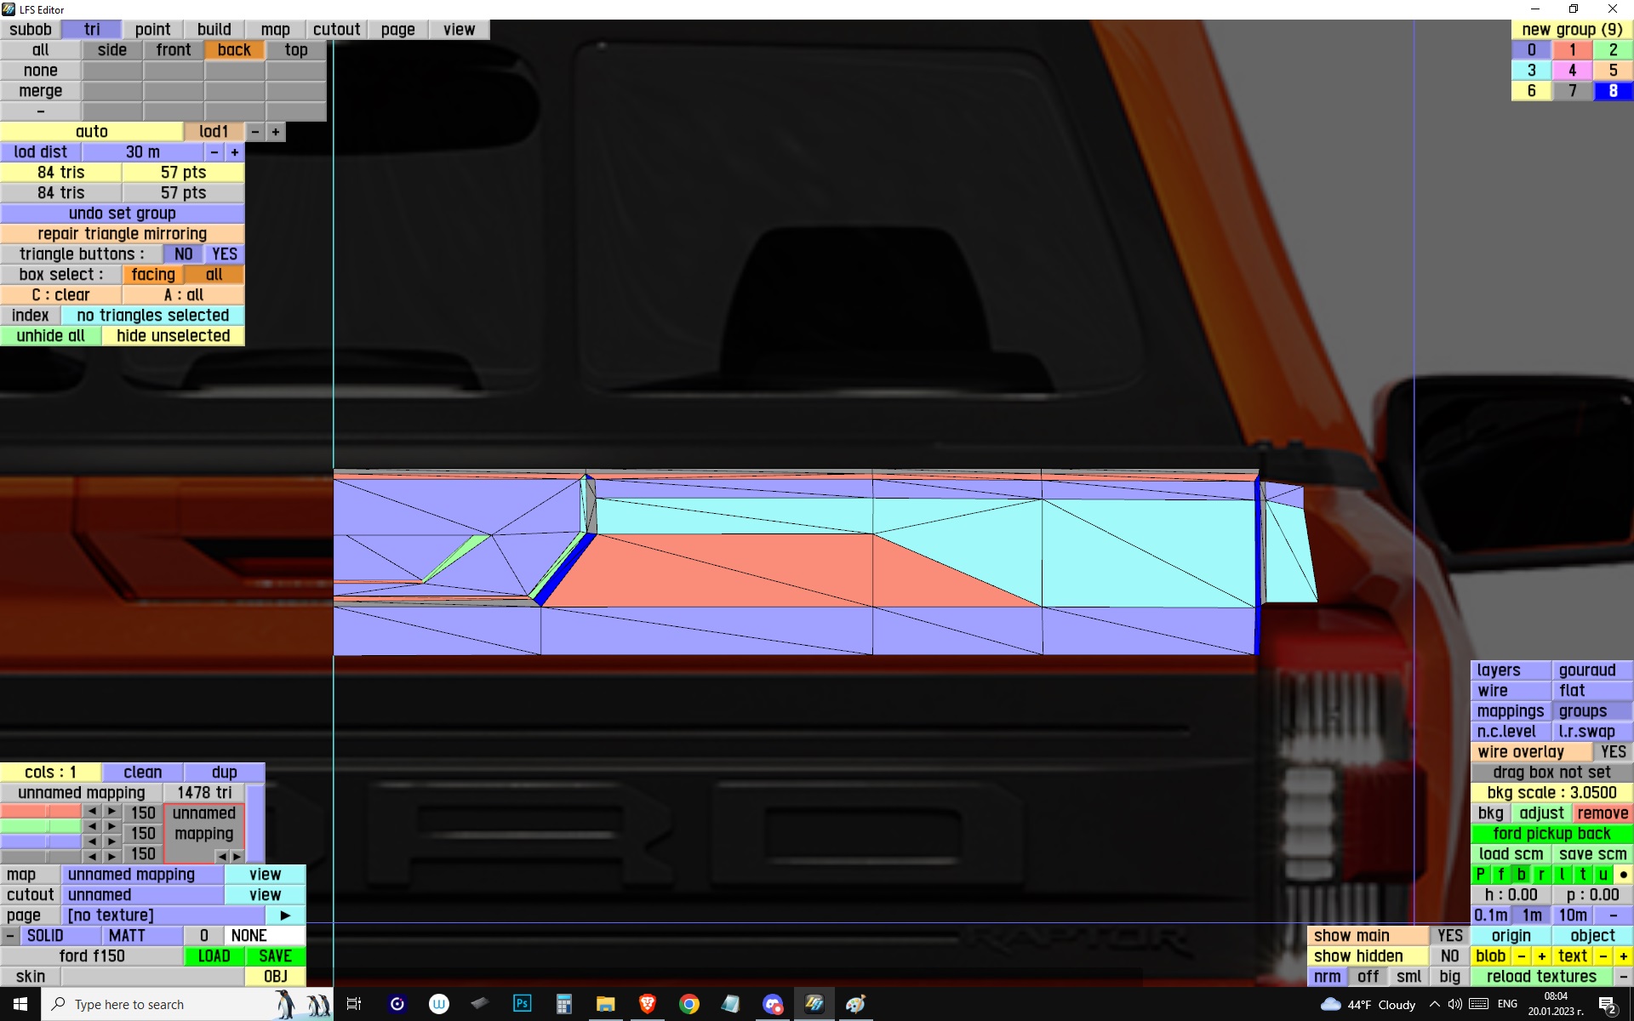The height and width of the screenshot is (1021, 1634).
Task: Select group color swatch 4
Action: 1572,71
